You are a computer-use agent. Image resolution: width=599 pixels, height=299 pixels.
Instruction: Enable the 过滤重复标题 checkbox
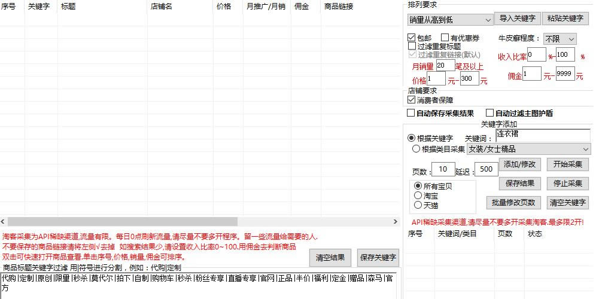tap(412, 46)
